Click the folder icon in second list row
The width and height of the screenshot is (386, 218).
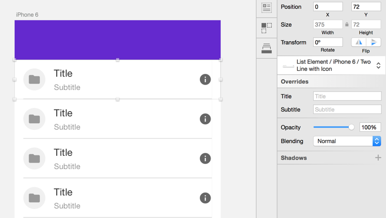[34, 119]
